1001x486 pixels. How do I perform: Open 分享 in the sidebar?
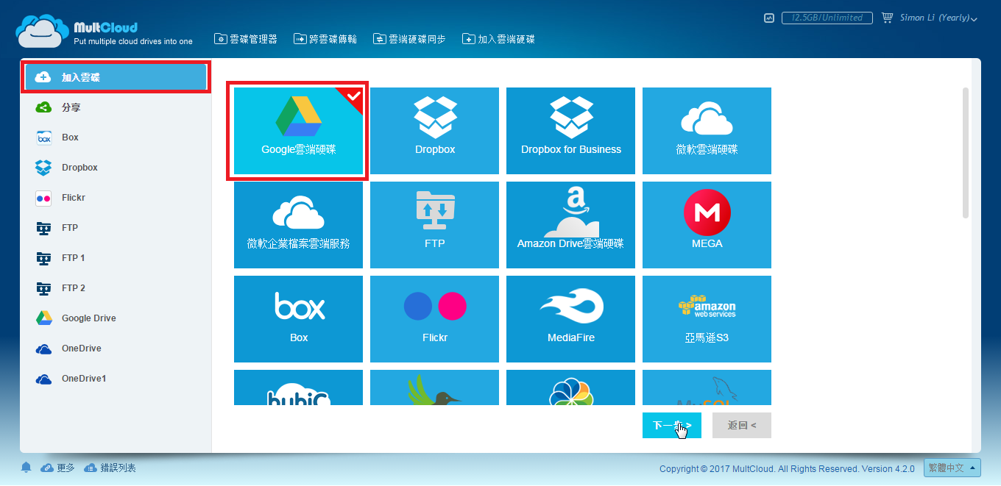tap(116, 107)
